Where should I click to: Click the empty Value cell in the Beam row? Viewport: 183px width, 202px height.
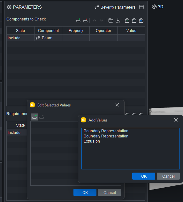coord(131,38)
